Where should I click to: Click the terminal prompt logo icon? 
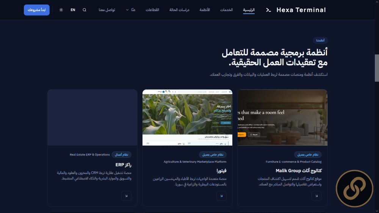(268, 10)
